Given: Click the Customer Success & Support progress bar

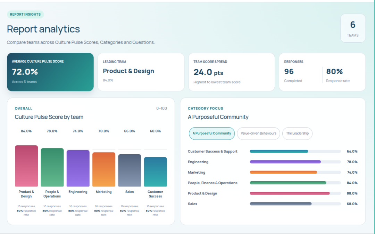Looking at the screenshot, I should tap(295, 151).
